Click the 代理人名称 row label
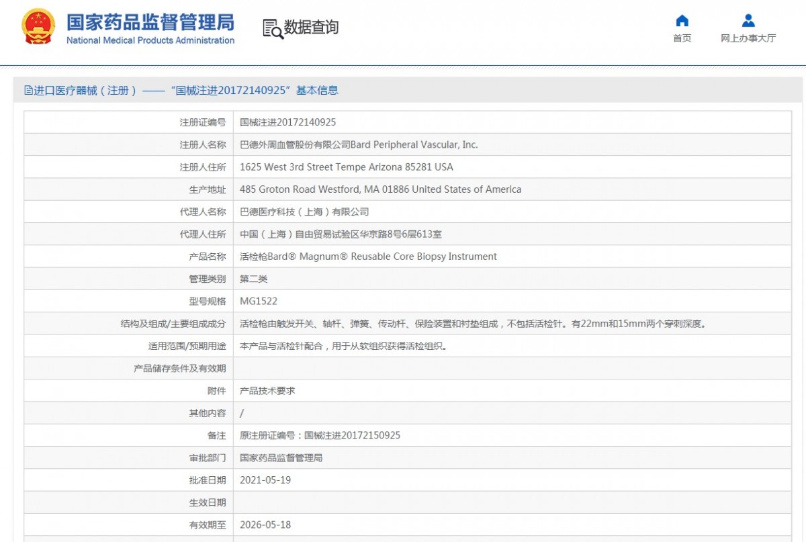Viewport: 806px width, 542px height. [203, 212]
